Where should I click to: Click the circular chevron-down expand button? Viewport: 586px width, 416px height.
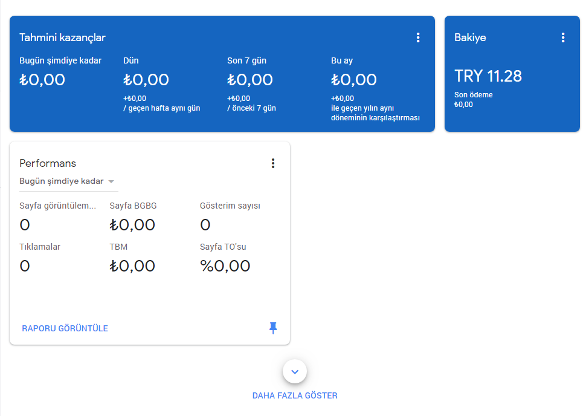pyautogui.click(x=295, y=371)
